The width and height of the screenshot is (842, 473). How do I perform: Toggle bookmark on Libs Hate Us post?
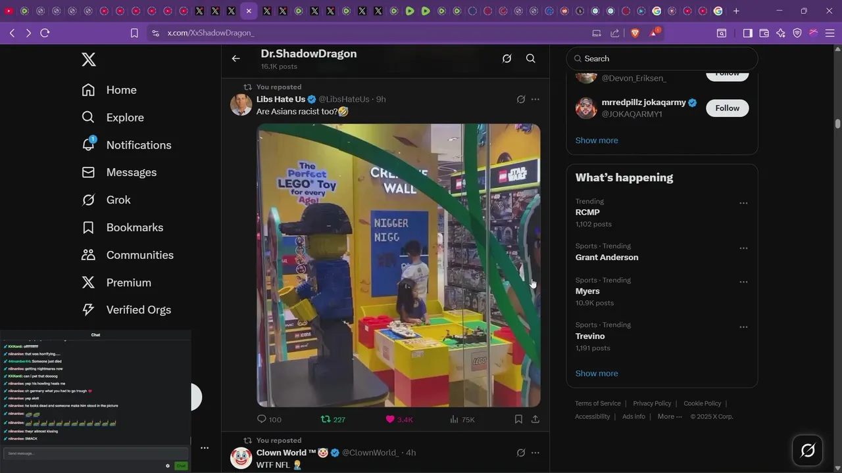pos(518,419)
